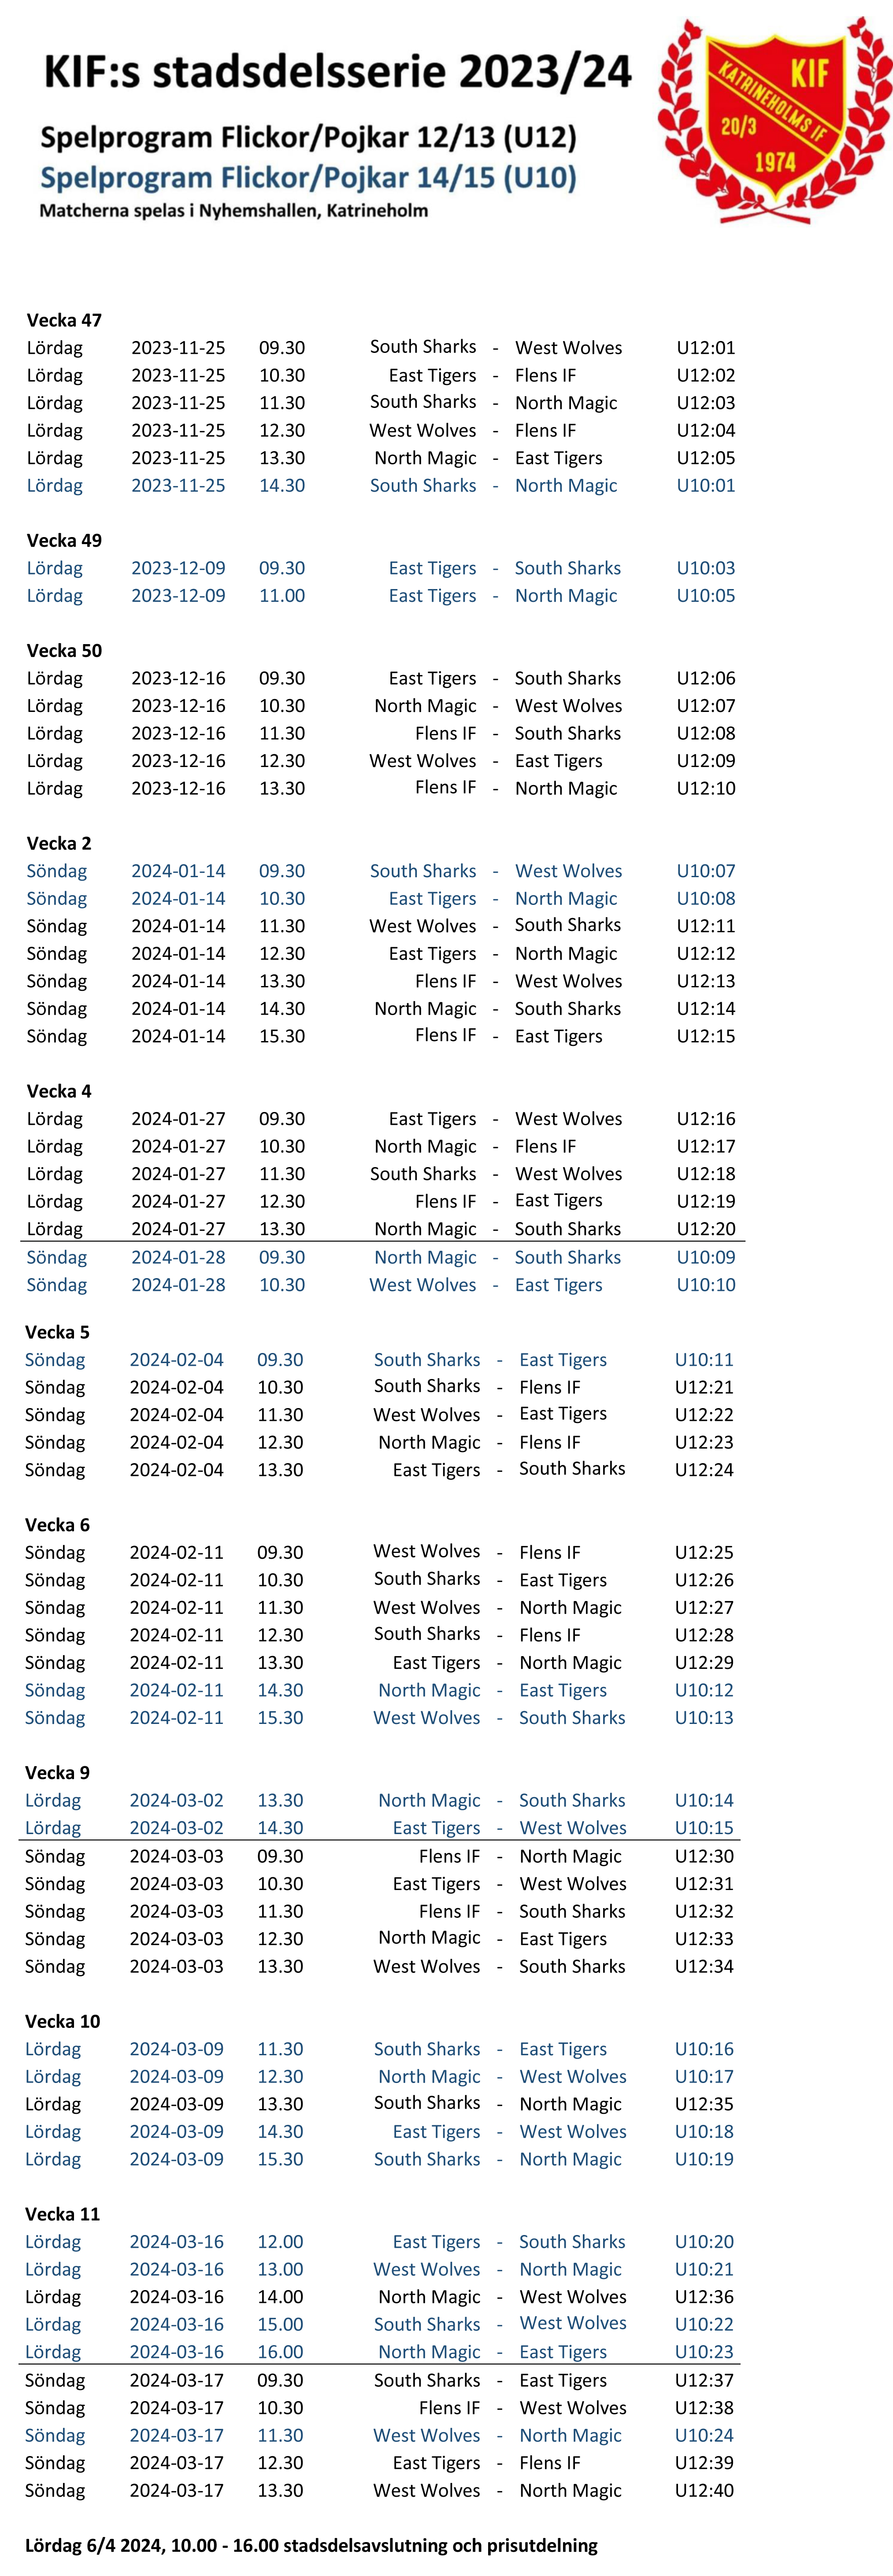
Task: Click match code U12:35
Action: click(x=703, y=2104)
